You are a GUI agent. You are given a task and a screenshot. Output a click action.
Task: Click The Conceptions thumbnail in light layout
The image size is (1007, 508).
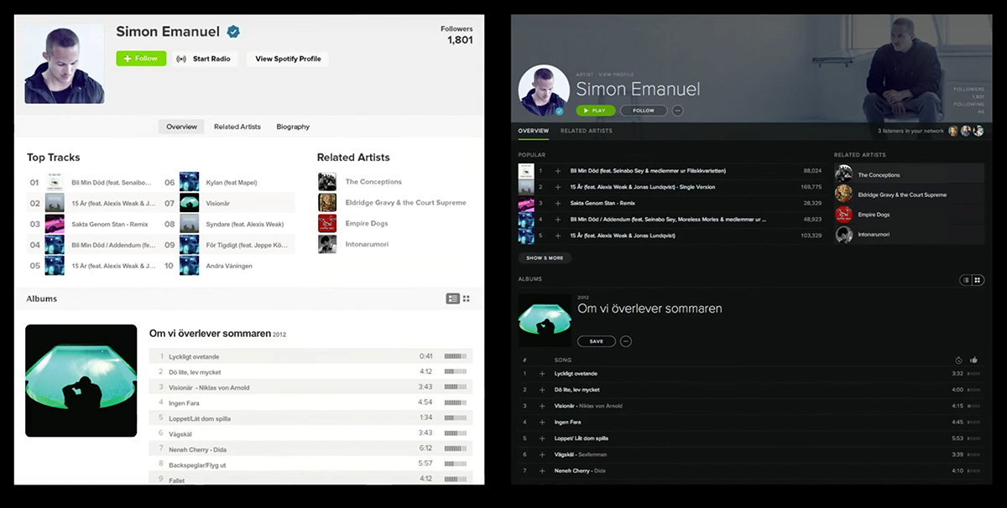(327, 182)
